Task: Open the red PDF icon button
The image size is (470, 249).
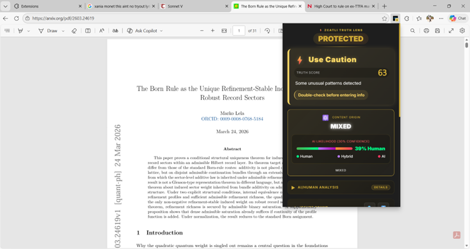Action: pos(456,235)
